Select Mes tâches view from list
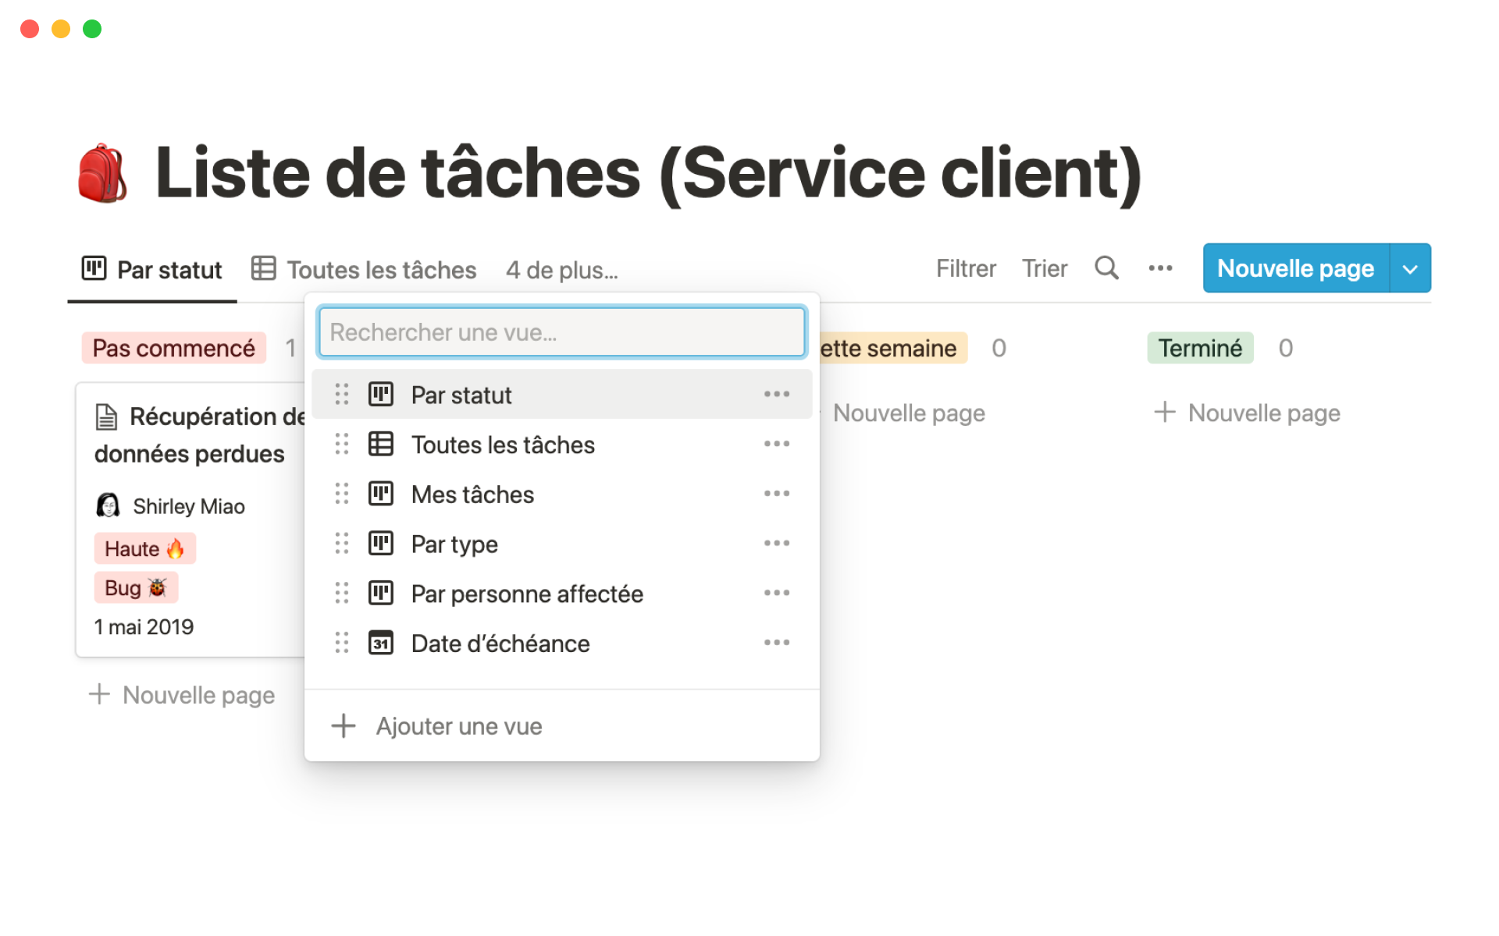Image resolution: width=1499 pixels, height=936 pixels. pos(472,495)
